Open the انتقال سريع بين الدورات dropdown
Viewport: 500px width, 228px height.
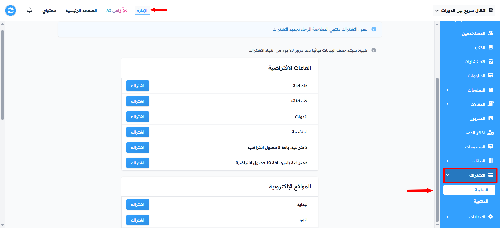pos(464,10)
